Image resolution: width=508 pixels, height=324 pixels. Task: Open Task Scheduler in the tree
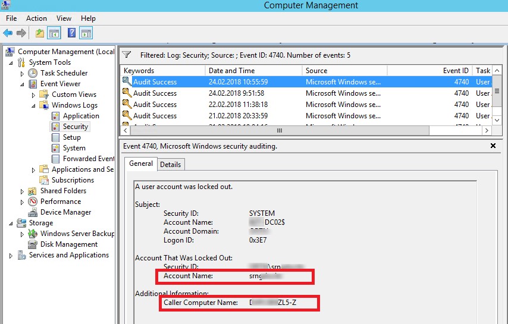[64, 73]
